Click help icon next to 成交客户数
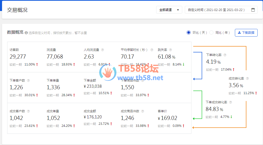 [x=28, y=111]
